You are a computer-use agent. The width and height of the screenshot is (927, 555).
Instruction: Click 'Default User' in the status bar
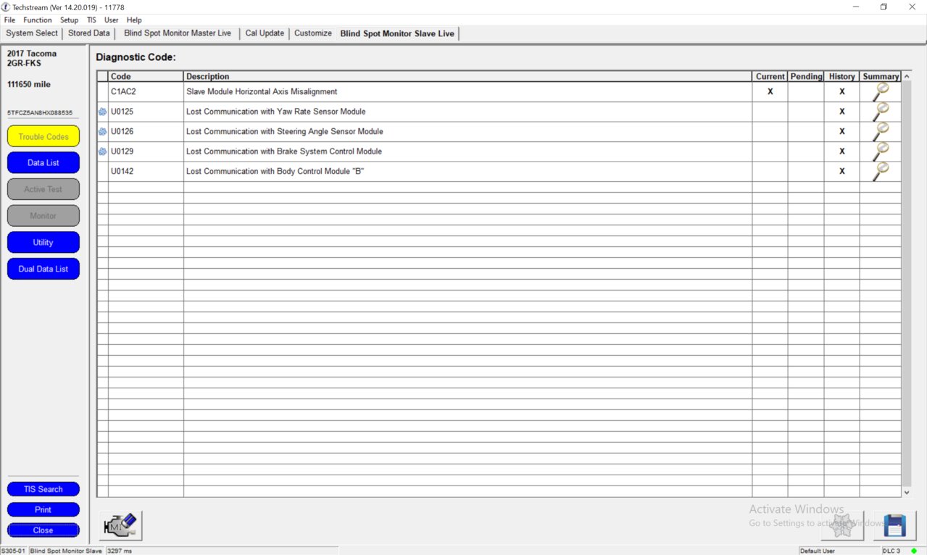(818, 551)
